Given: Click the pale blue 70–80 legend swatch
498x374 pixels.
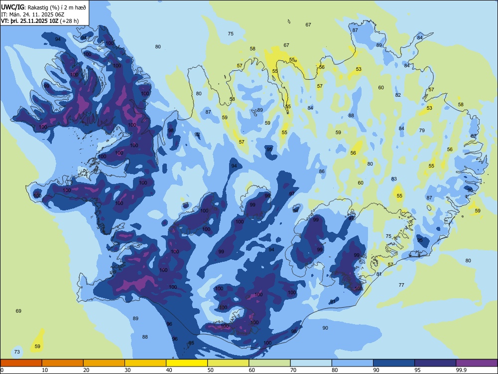Looking at the screenshot, I should click(x=311, y=363).
